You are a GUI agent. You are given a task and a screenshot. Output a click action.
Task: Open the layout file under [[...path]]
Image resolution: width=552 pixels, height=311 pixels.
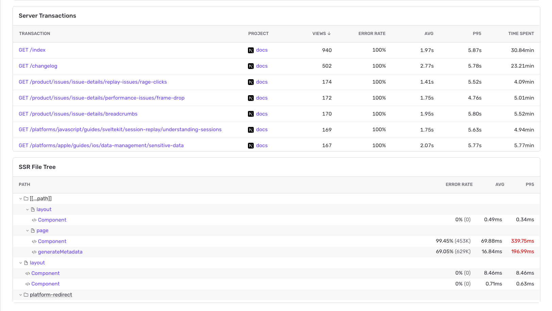click(44, 209)
